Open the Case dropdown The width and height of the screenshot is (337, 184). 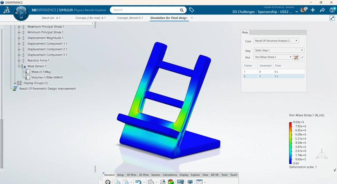click(x=276, y=41)
